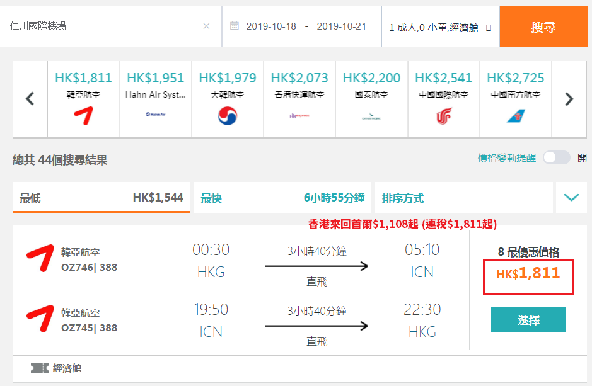Click flight number OZ745| 388
The image size is (592, 386).
(89, 328)
